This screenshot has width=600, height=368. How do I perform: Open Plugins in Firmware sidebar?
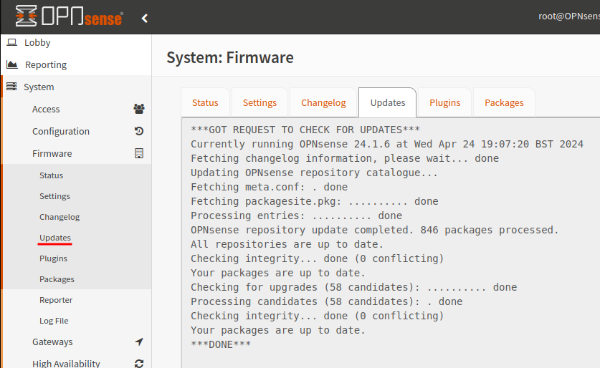click(x=53, y=258)
